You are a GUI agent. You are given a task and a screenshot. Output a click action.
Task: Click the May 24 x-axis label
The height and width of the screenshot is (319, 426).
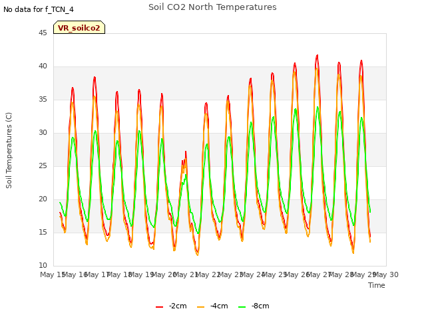253,274
